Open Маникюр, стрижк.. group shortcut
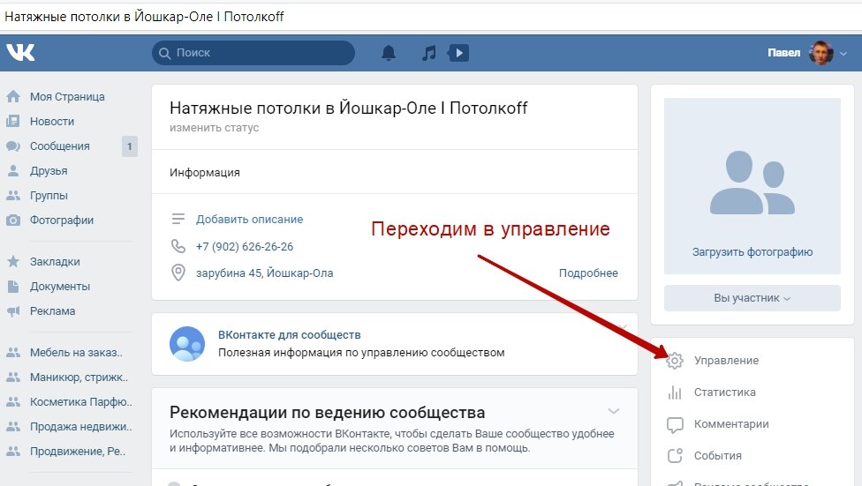This screenshot has width=862, height=486. pos(79,378)
